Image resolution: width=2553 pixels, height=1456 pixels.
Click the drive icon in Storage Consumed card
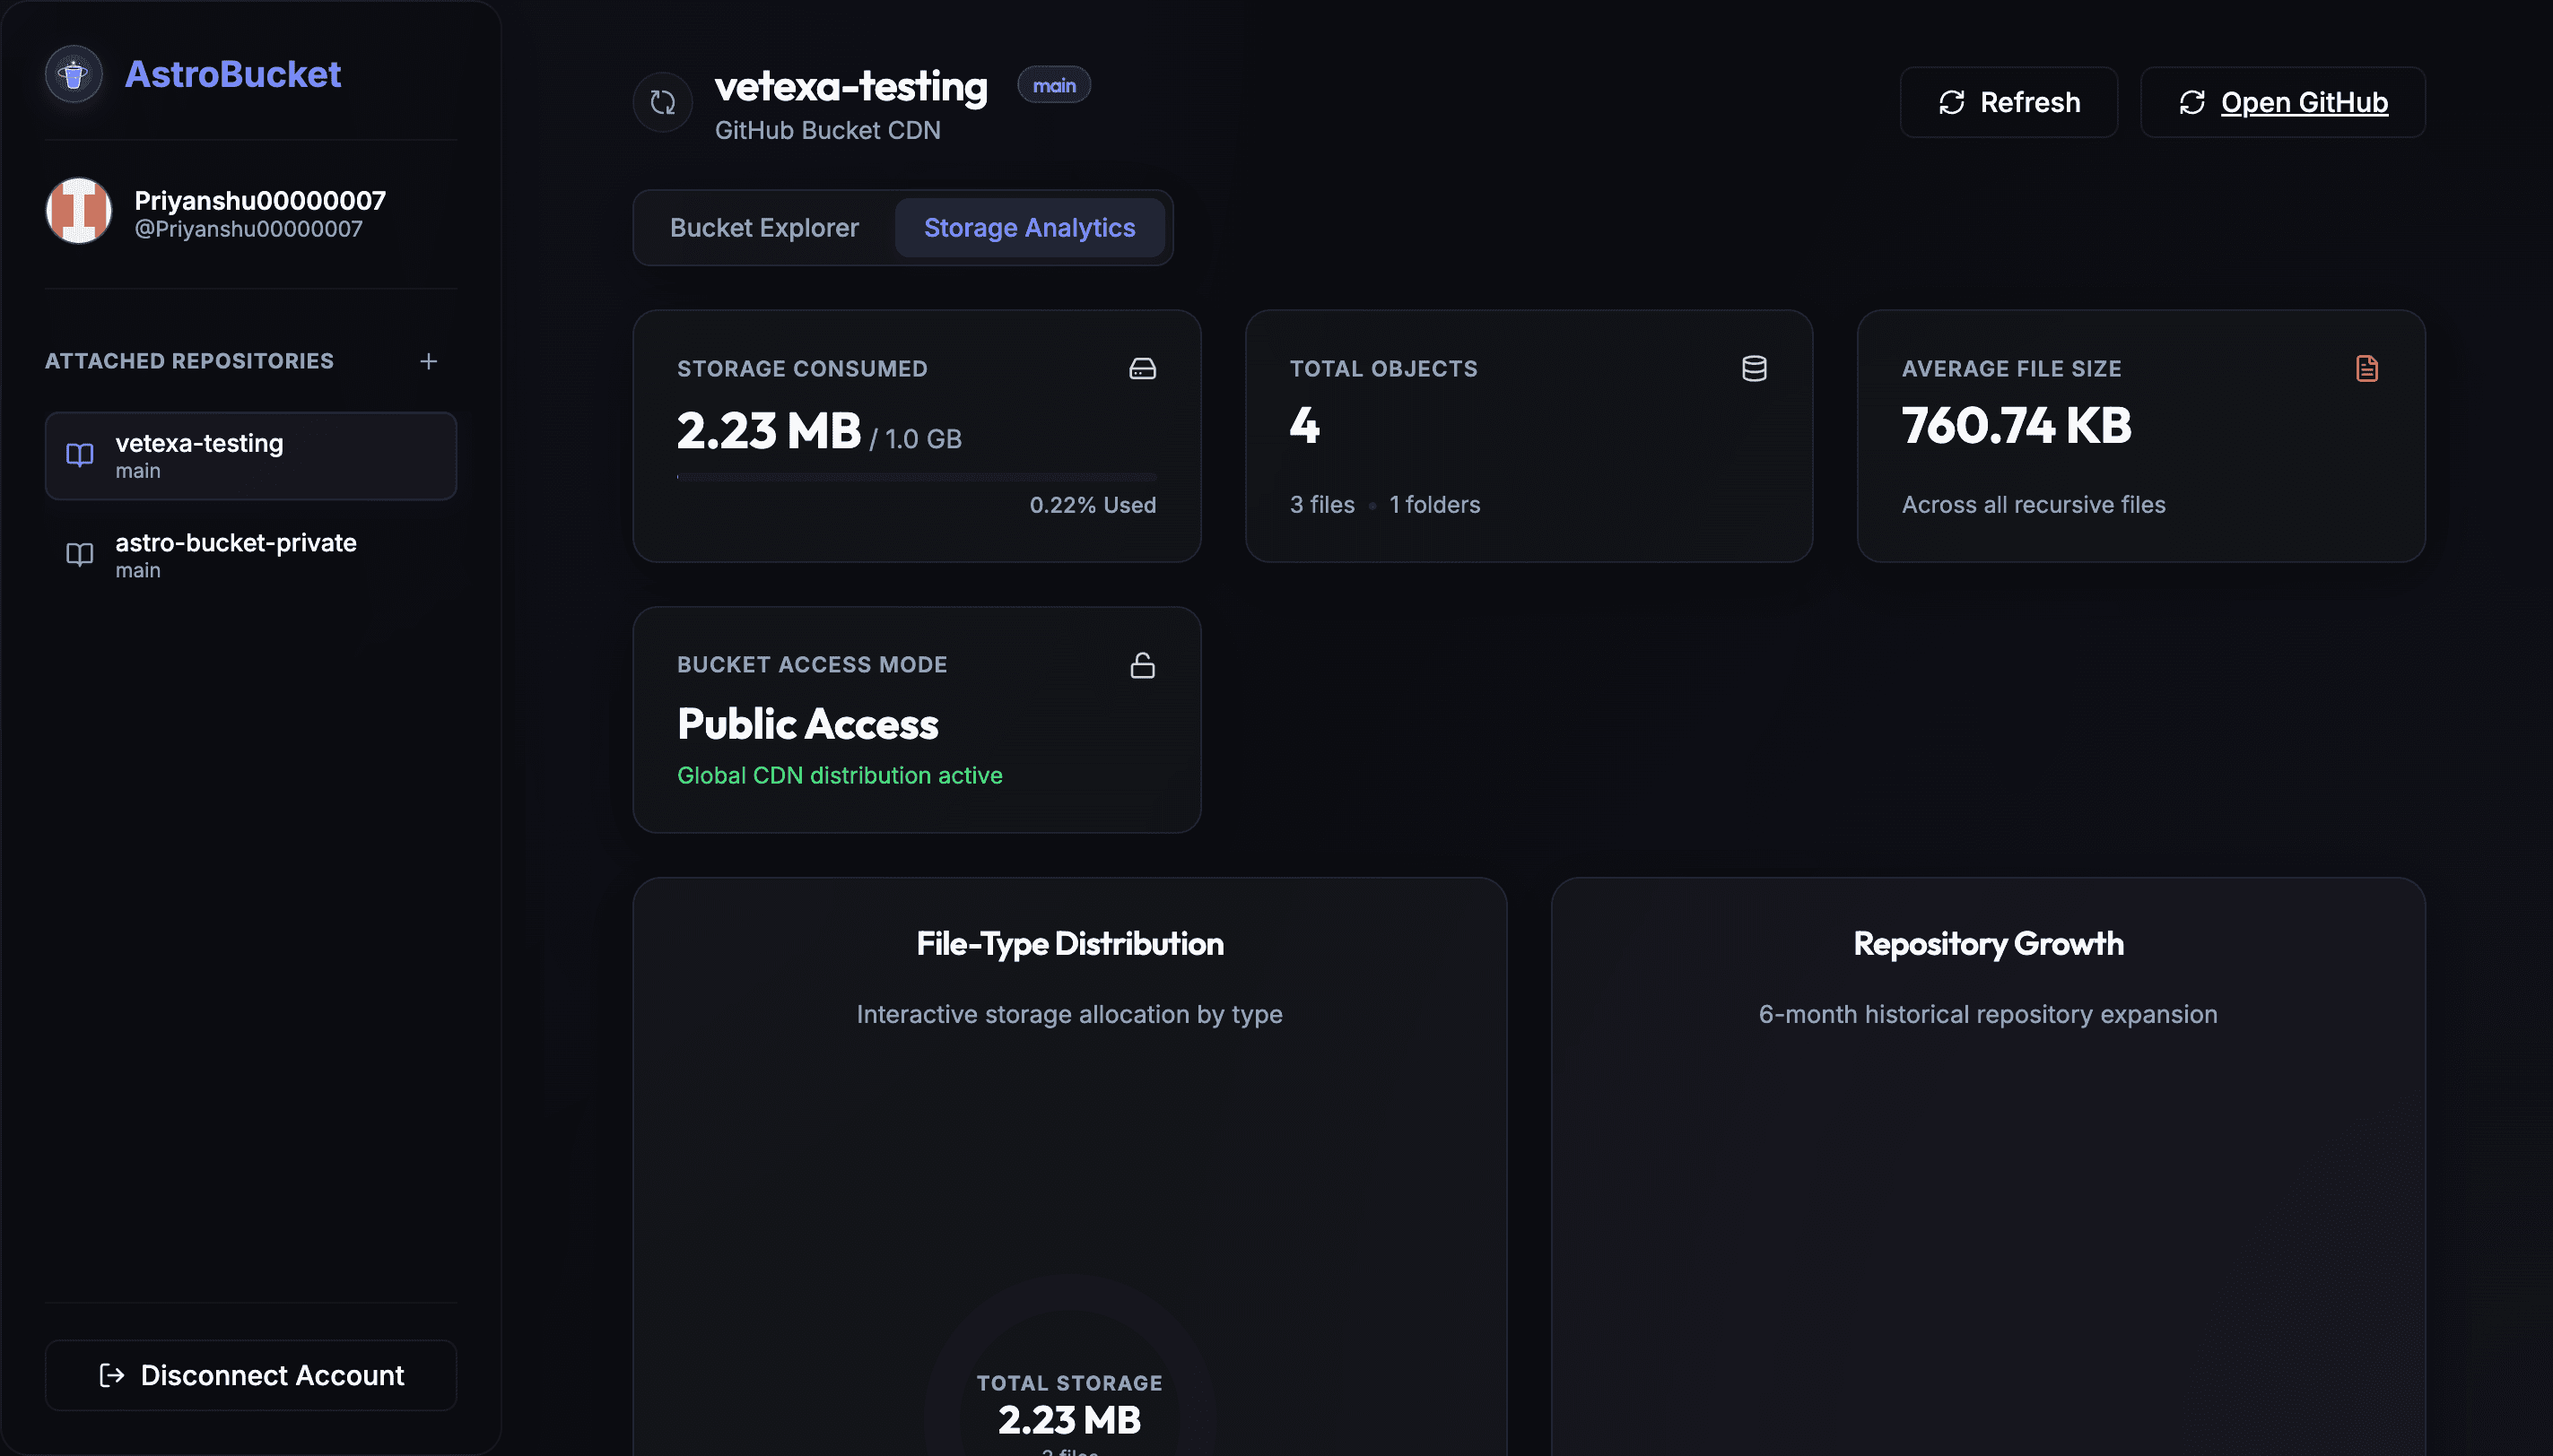(1143, 368)
